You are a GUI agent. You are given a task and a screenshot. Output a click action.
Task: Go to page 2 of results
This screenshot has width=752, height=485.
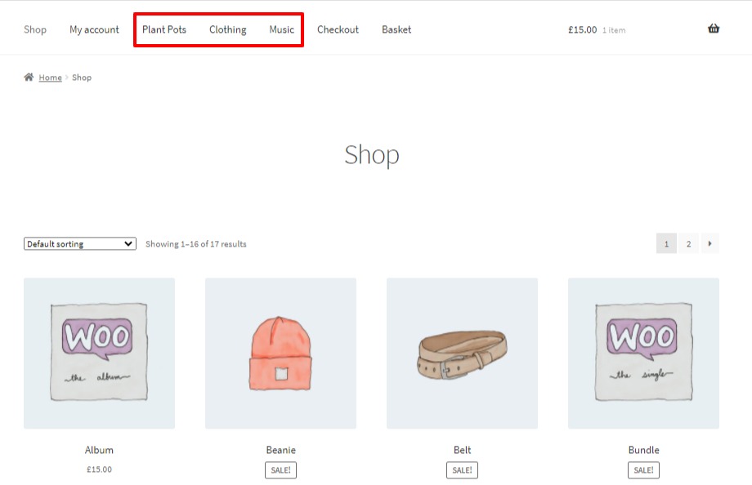click(688, 243)
